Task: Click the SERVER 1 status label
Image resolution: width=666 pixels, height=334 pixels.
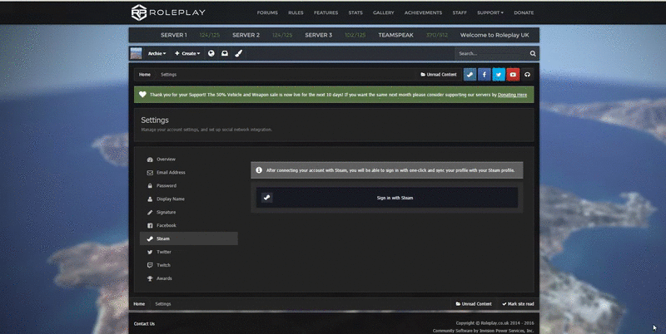Action: coord(174,35)
